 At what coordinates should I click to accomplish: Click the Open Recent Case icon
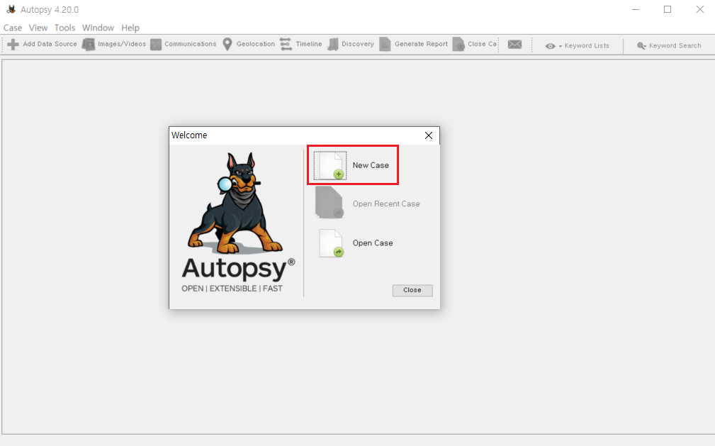pyautogui.click(x=329, y=203)
